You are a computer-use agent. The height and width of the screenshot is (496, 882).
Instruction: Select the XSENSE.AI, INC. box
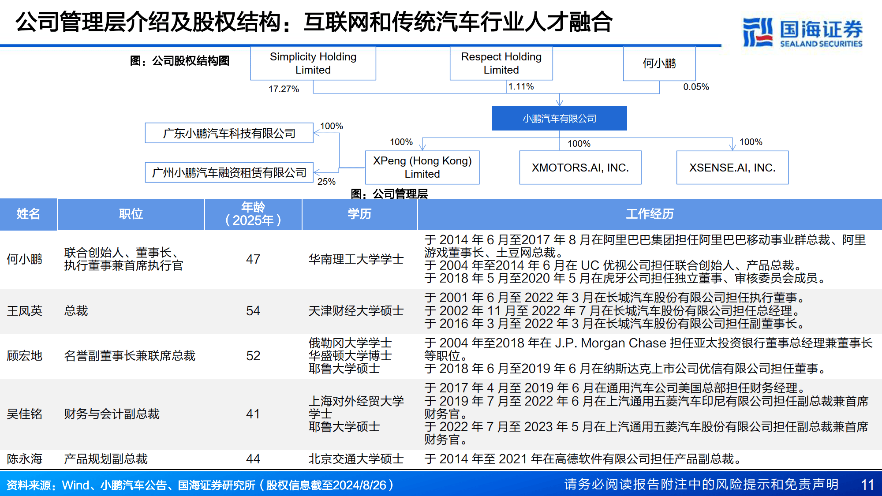coord(732,168)
